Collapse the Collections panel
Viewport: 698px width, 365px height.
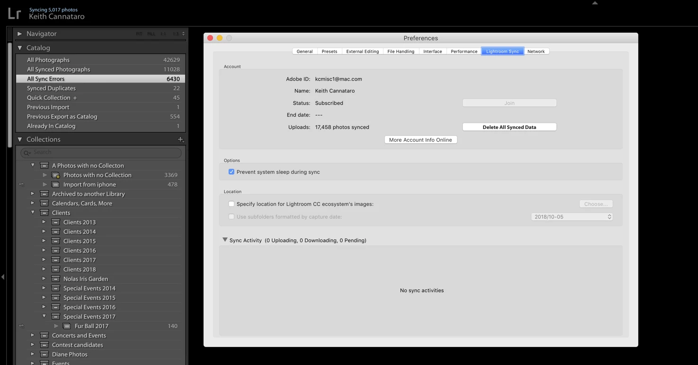(x=20, y=139)
